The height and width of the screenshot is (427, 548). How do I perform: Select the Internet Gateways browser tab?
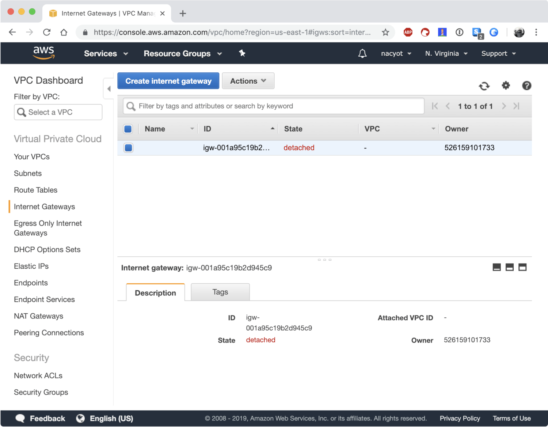(x=107, y=14)
